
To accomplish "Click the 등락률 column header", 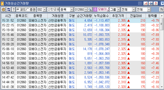I will [x=153, y=16].
